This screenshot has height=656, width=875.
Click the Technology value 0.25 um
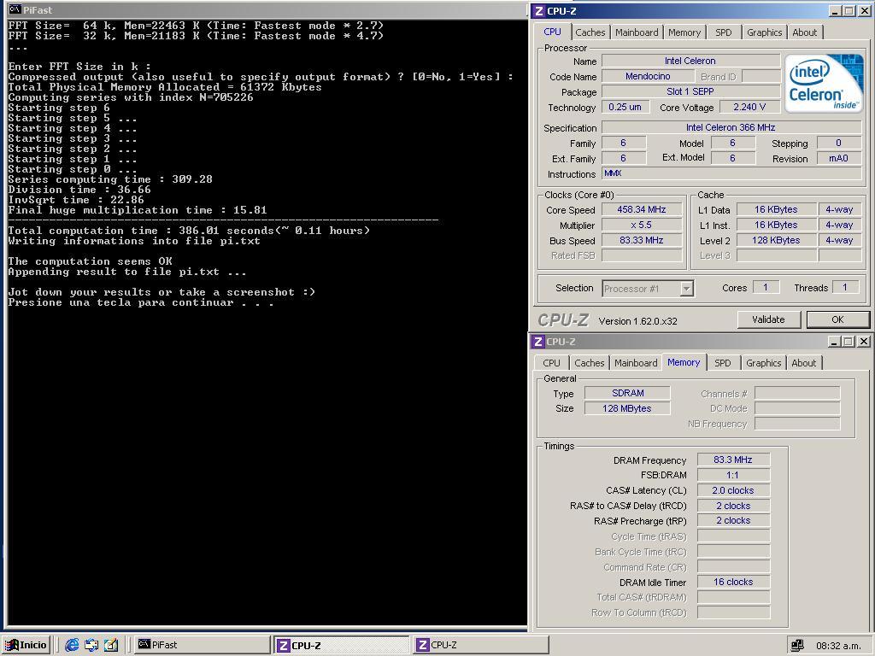pos(625,107)
